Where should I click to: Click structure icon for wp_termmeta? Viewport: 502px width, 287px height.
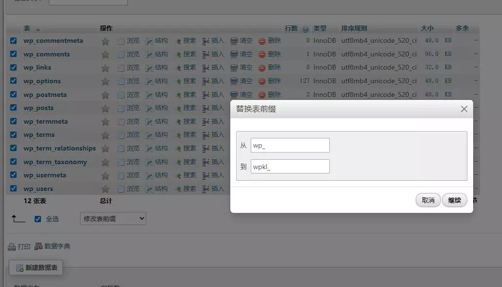point(149,122)
